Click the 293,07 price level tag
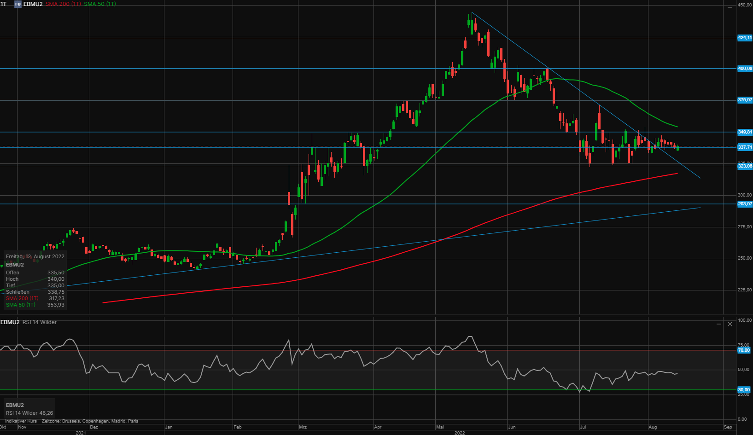 pos(744,204)
